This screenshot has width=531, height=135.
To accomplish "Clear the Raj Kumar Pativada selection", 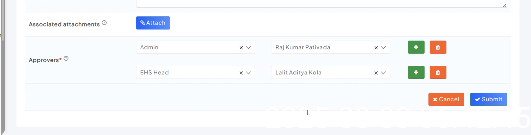I will 376,48.
